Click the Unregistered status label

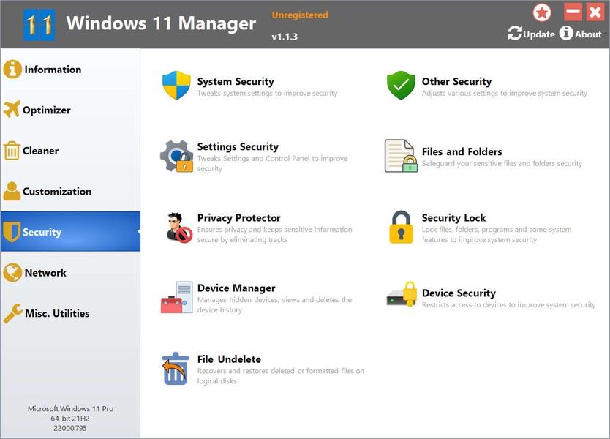pyautogui.click(x=300, y=15)
